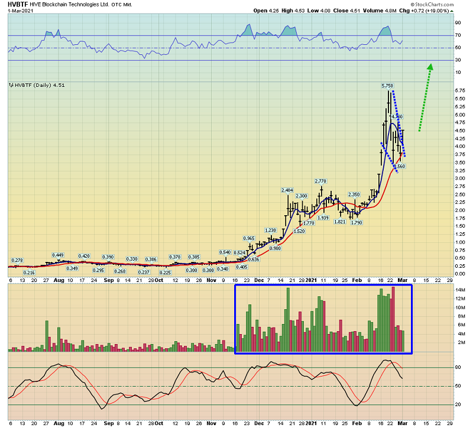The height and width of the screenshot is (428, 473).
Task: Click the 70 level on the RSI axis
Action: tap(458, 35)
